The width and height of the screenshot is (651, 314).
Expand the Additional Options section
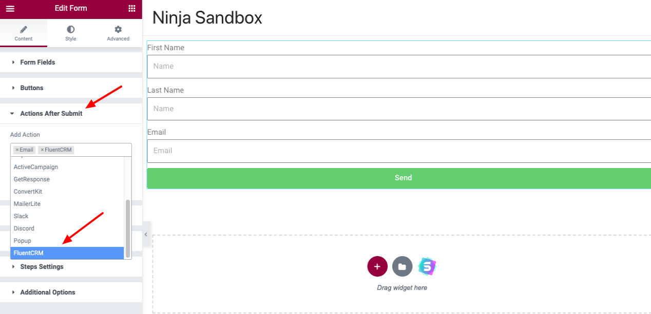[x=48, y=292]
